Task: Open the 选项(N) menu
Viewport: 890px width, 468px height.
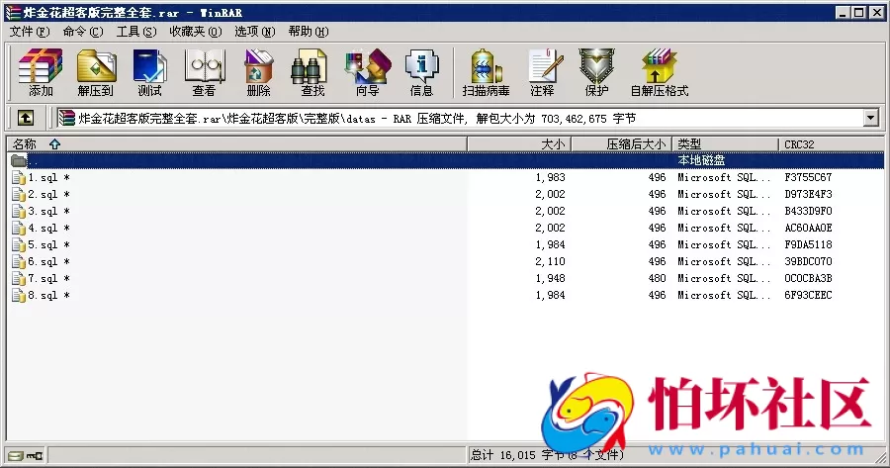Action: point(255,32)
